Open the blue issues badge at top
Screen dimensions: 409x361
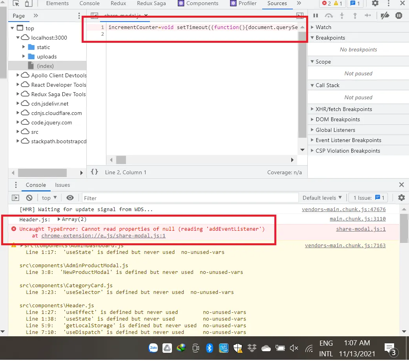click(x=355, y=4)
